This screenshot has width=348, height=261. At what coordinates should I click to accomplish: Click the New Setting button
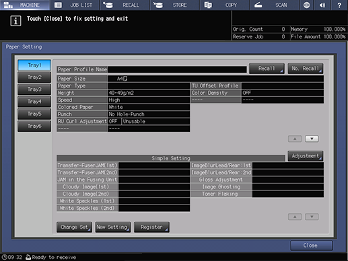coord(113,227)
